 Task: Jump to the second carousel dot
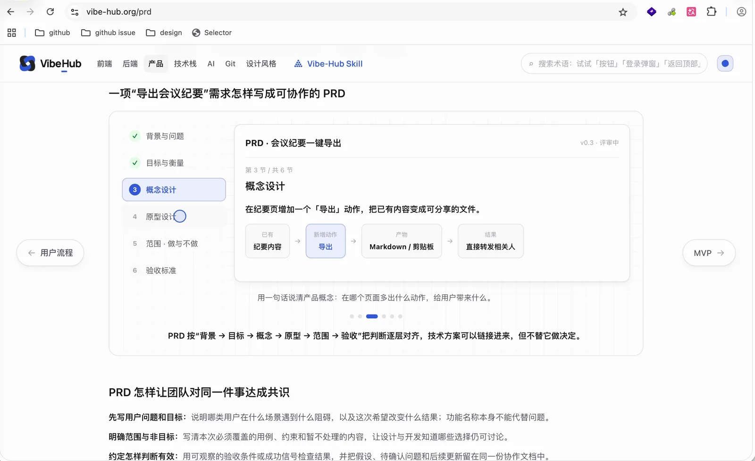pos(360,316)
